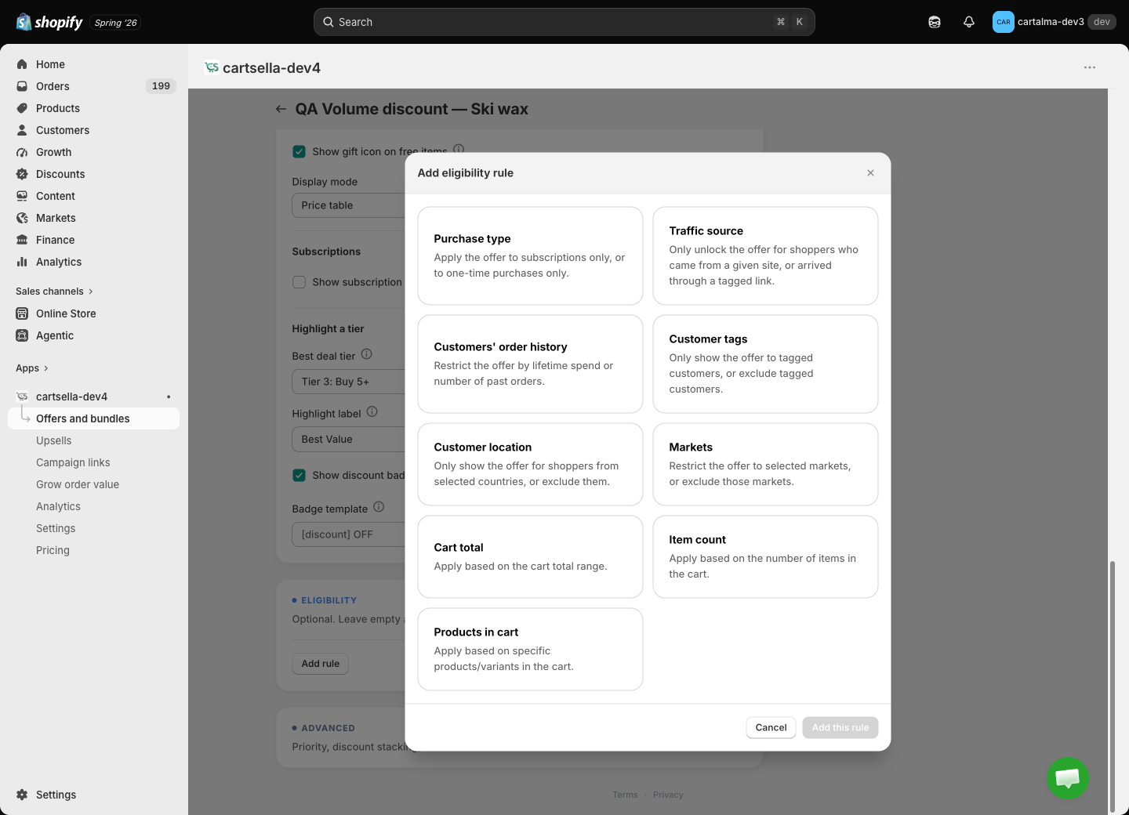Click the Privacy link in footer
The image size is (1129, 815).
point(668,795)
